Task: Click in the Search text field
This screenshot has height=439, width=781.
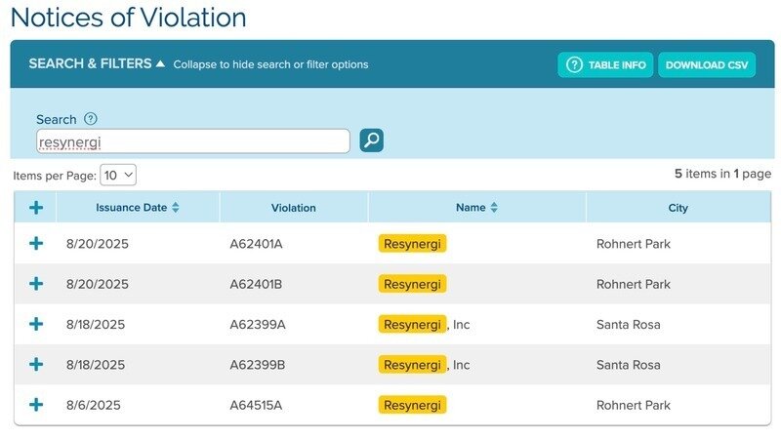Action: coord(193,141)
